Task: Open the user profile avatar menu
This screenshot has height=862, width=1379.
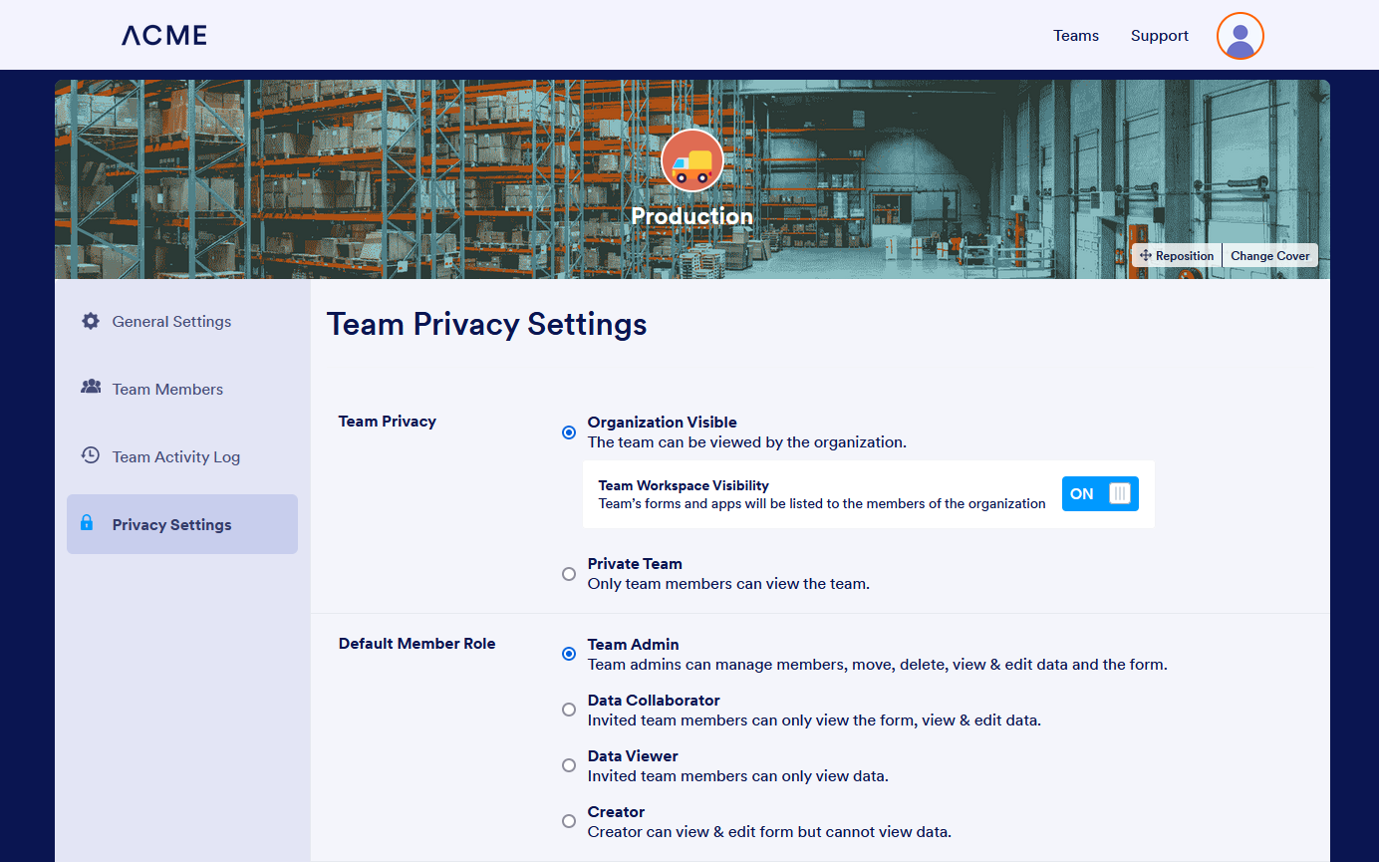Action: (1240, 36)
